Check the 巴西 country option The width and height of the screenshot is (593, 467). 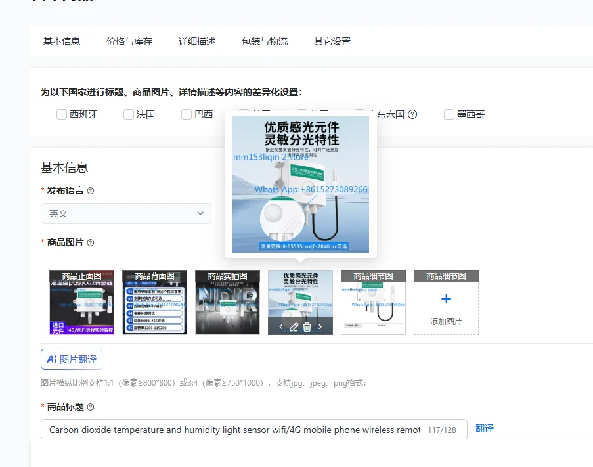187,114
